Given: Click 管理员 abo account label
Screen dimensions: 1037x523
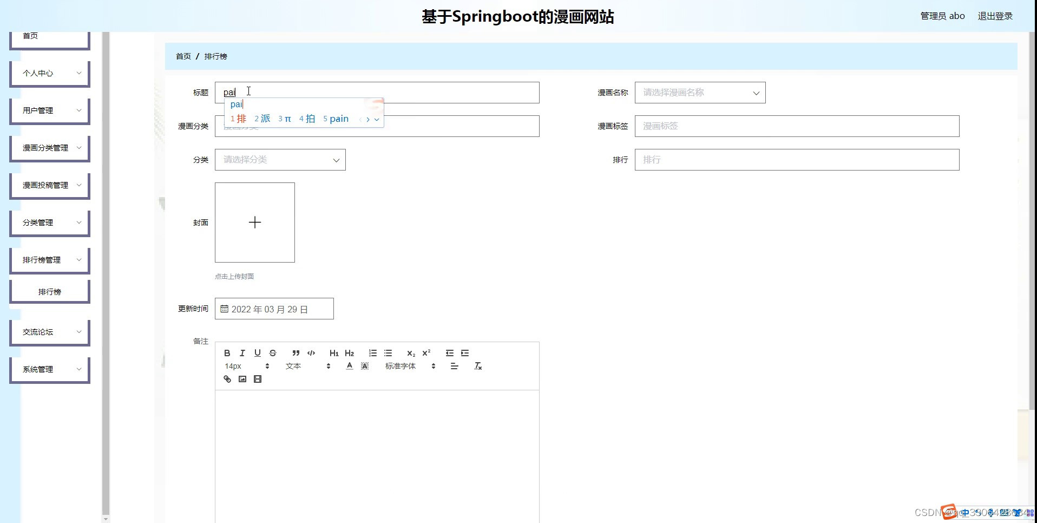Looking at the screenshot, I should pos(942,16).
